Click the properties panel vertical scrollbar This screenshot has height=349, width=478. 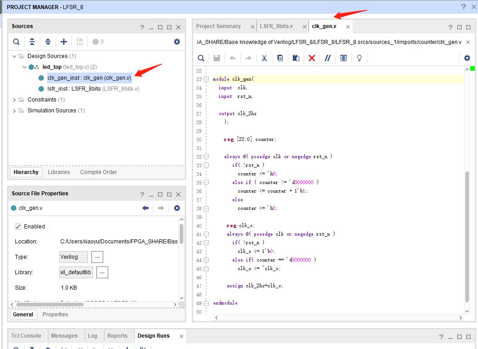pos(182,233)
